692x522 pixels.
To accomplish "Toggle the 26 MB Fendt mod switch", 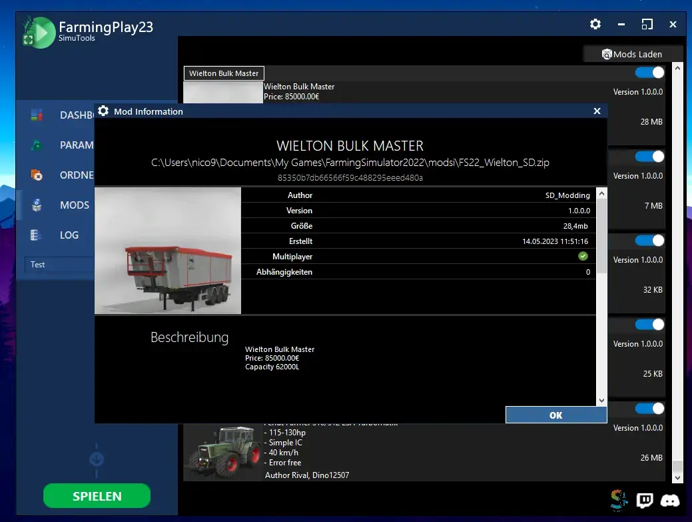I will tap(649, 409).
